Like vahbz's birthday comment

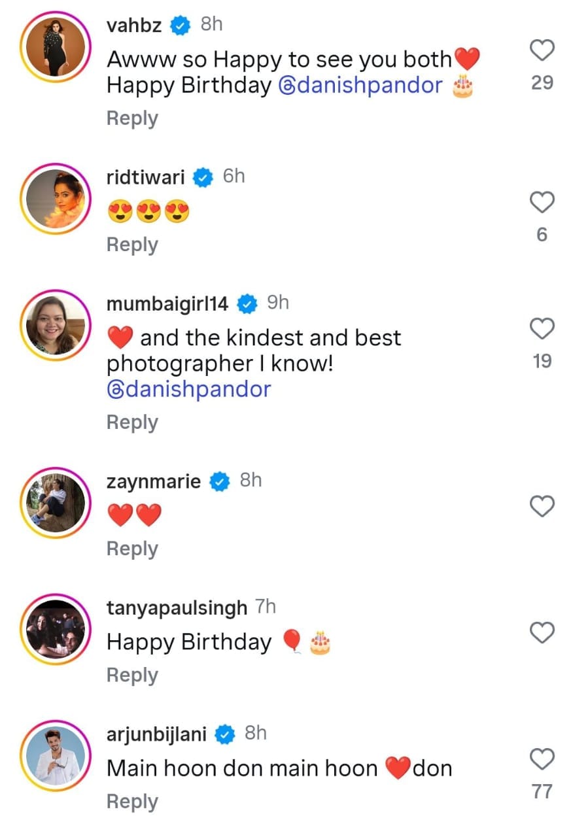coord(542,50)
